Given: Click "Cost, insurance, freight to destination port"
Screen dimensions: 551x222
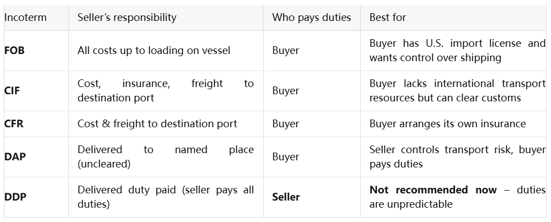Looking at the screenshot, I should (x=165, y=90).
